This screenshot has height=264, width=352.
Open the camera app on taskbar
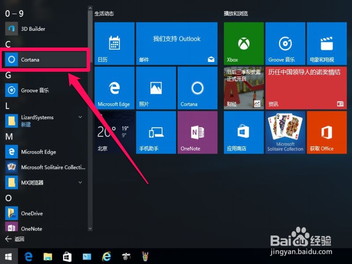(126, 256)
